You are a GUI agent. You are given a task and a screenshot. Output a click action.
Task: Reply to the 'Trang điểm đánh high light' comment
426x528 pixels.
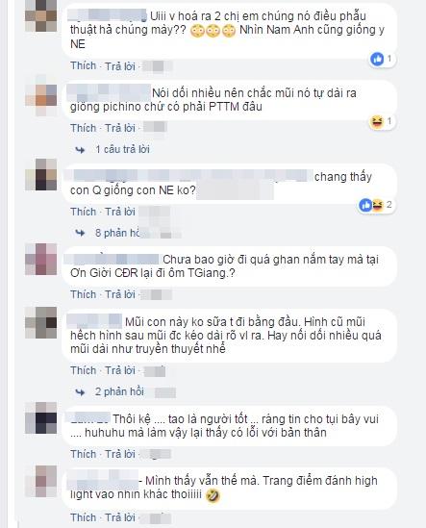click(120, 517)
